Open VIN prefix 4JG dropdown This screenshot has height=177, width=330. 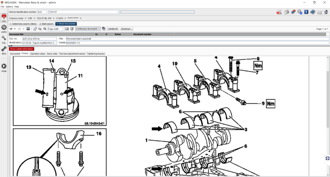pyautogui.click(x=46, y=12)
